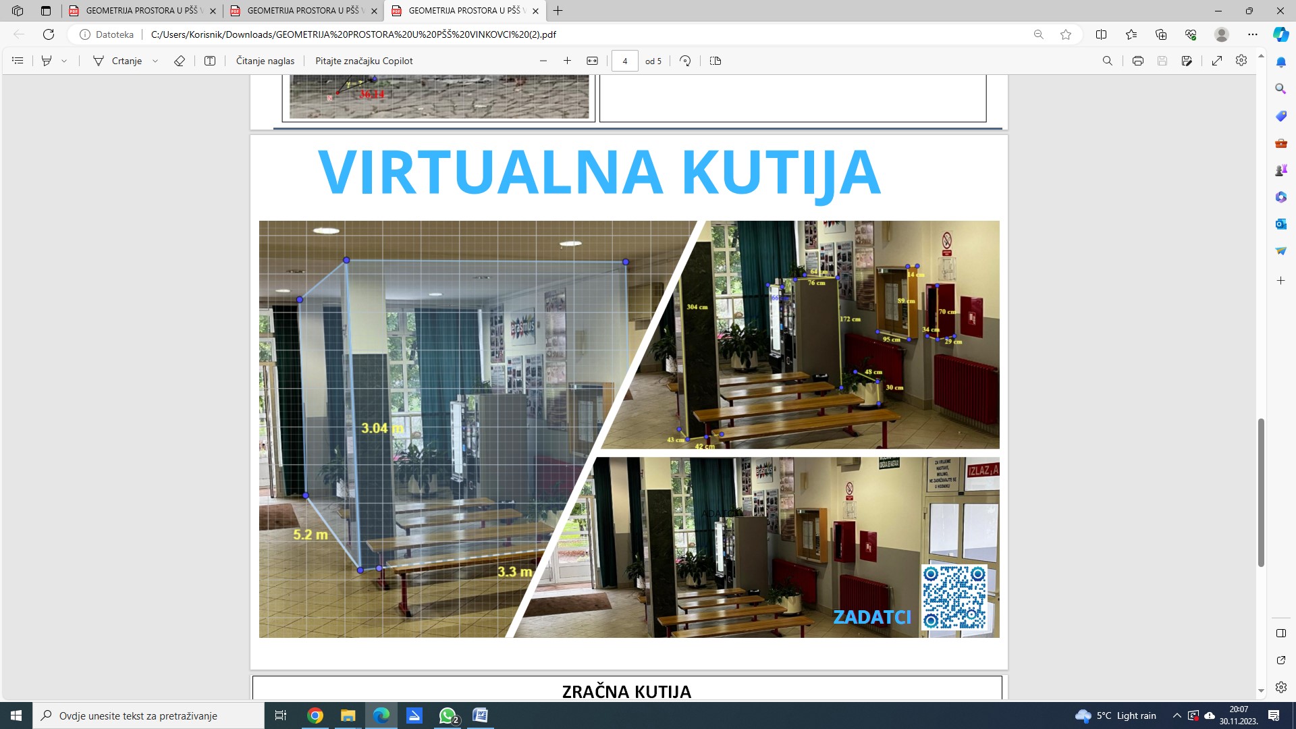
Task: Open a new browser tab
Action: 558,11
